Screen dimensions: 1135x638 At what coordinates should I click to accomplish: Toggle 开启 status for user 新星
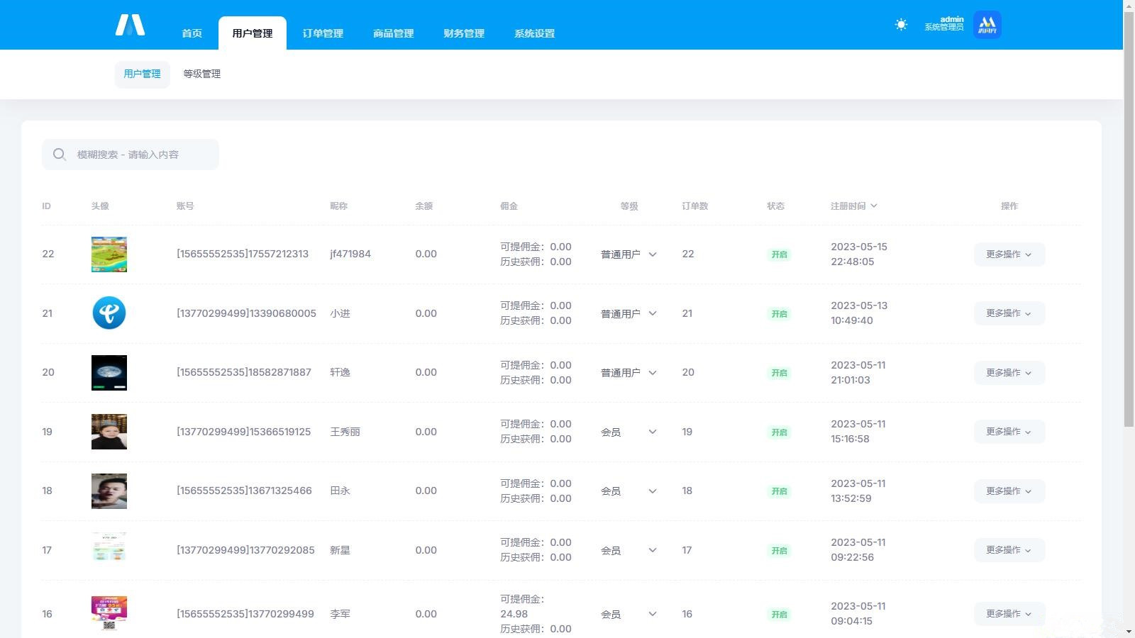pos(779,551)
